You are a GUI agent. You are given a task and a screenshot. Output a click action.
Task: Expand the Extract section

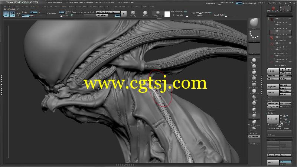271,135
